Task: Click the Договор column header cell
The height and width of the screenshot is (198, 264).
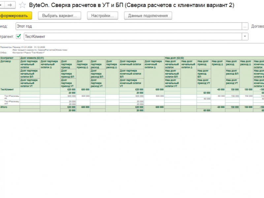Action: 10,74
